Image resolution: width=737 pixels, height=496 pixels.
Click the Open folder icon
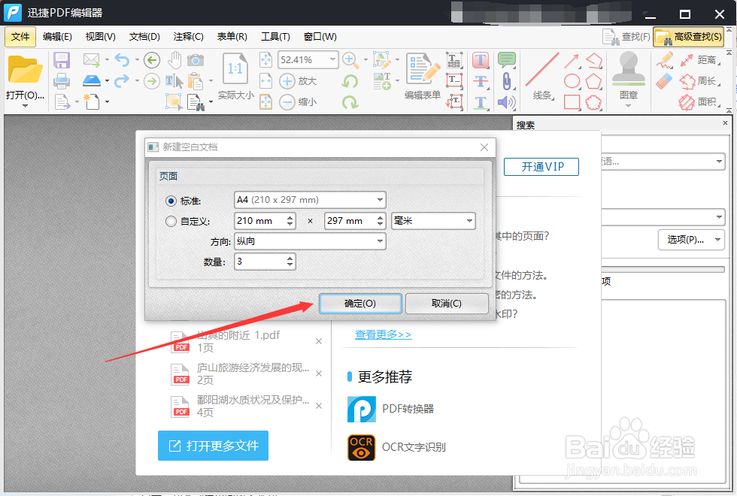(x=25, y=69)
